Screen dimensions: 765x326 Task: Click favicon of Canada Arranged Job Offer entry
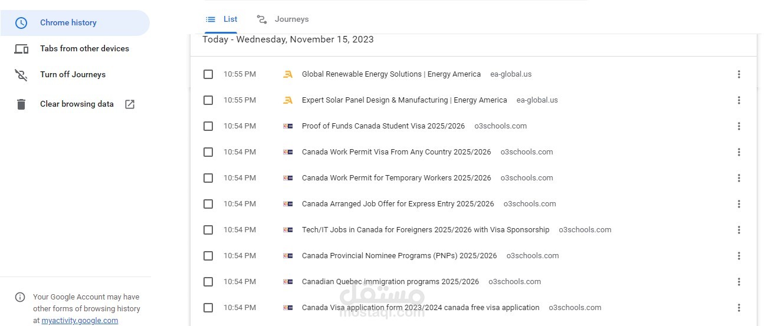pos(288,204)
